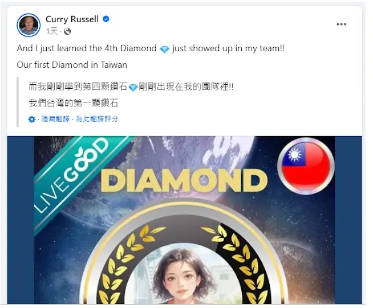Rate this translation via 為此翻譯評分
Viewport: 373px width, 308px height.
tap(97, 119)
